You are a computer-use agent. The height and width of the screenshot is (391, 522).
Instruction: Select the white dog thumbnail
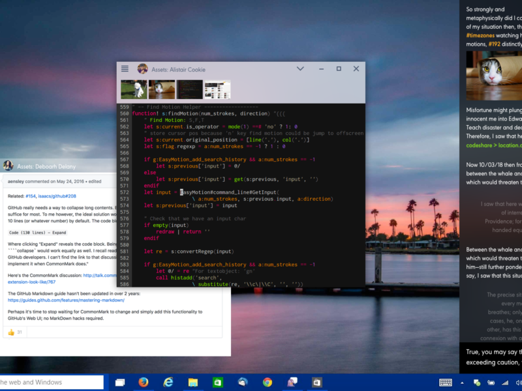point(134,89)
